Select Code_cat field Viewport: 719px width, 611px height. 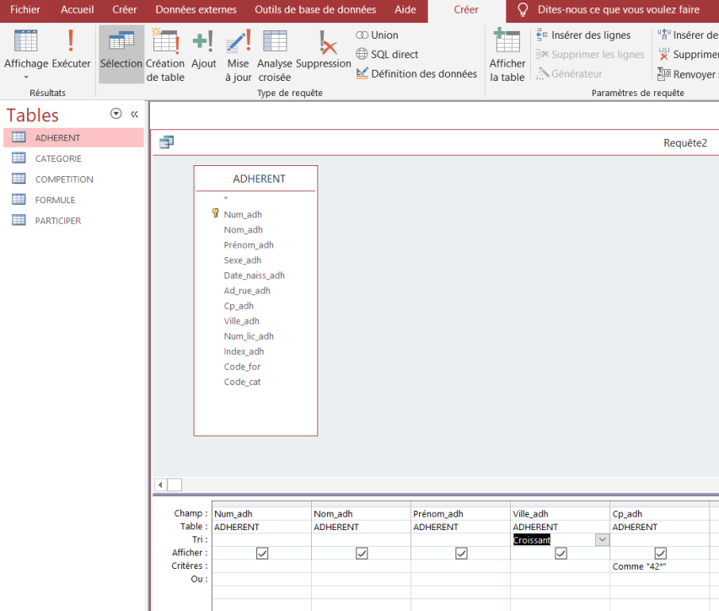(242, 382)
